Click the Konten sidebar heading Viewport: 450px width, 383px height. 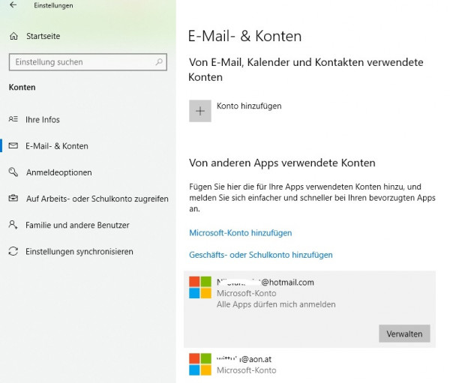coord(22,87)
